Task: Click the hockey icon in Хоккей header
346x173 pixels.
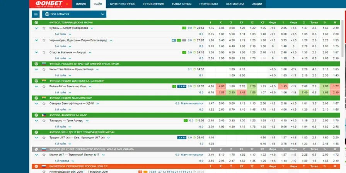Action: pos(36,149)
